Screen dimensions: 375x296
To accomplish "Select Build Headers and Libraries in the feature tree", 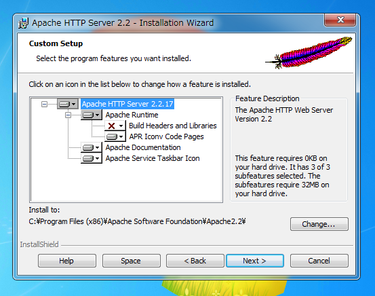I will (173, 126).
